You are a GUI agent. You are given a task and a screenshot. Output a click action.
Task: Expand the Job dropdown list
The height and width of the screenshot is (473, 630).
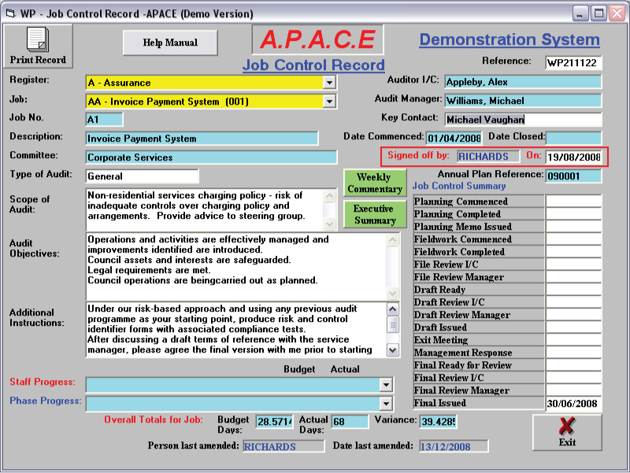point(329,102)
